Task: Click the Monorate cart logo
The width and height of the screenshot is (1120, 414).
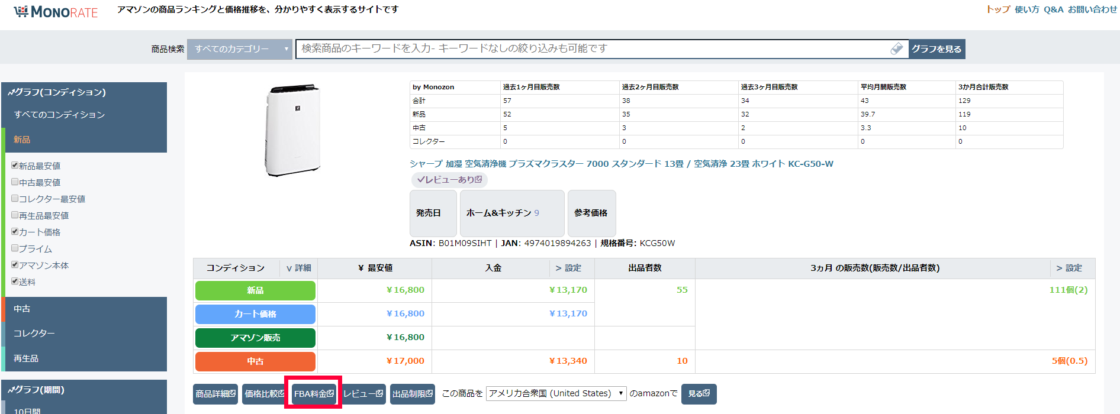Action: [21, 12]
